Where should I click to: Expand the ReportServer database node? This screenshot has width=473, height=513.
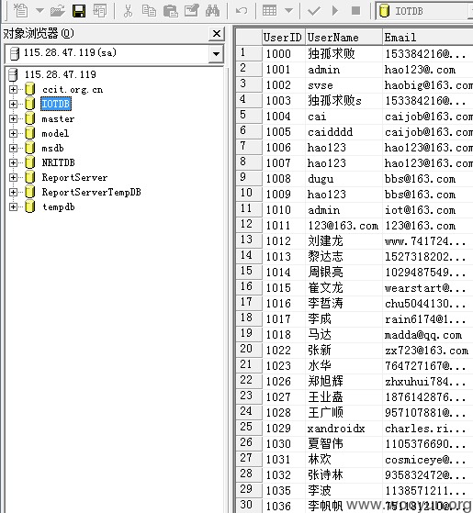tap(13, 177)
